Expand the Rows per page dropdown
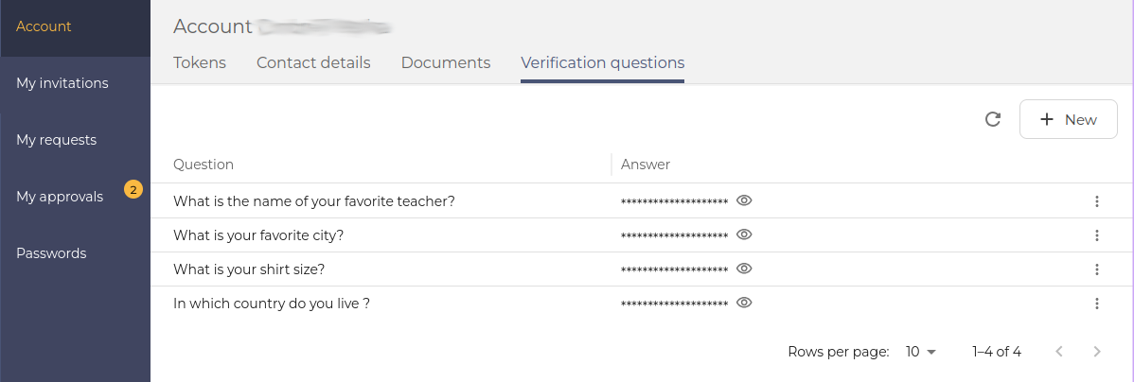 (921, 352)
